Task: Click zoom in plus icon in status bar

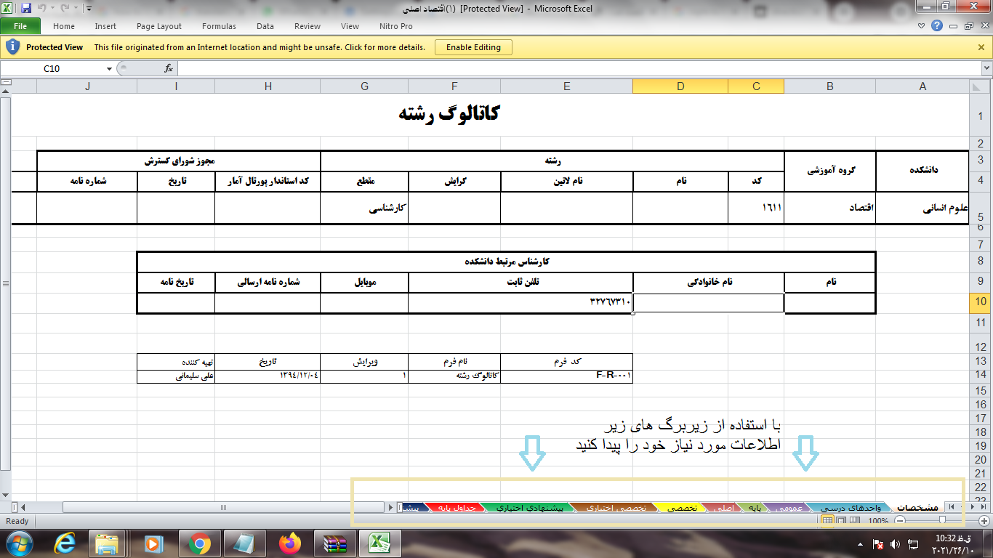Action: pyautogui.click(x=984, y=521)
